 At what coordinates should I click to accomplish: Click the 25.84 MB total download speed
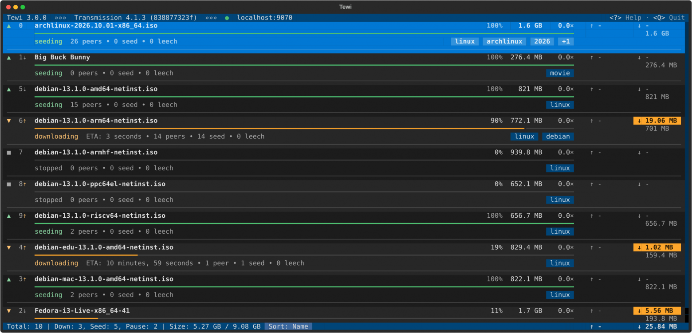(657, 327)
